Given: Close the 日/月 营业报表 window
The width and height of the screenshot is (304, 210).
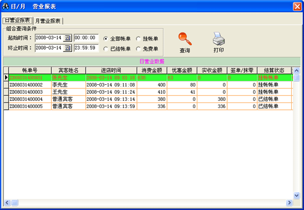Looking at the screenshot, I should pos(297,7).
